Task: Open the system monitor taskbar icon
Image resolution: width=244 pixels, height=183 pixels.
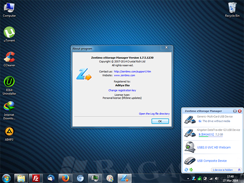Action: coord(95,178)
